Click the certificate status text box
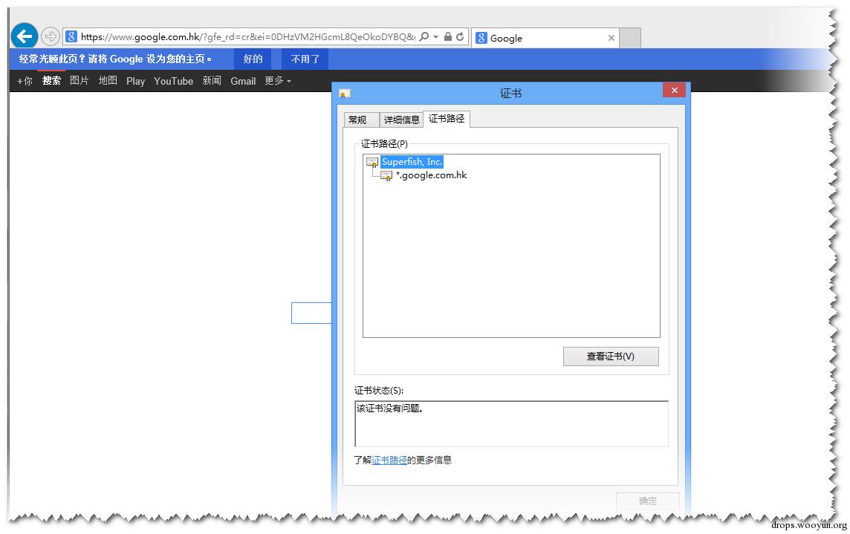Viewport: 850px width, 534px height. [511, 424]
